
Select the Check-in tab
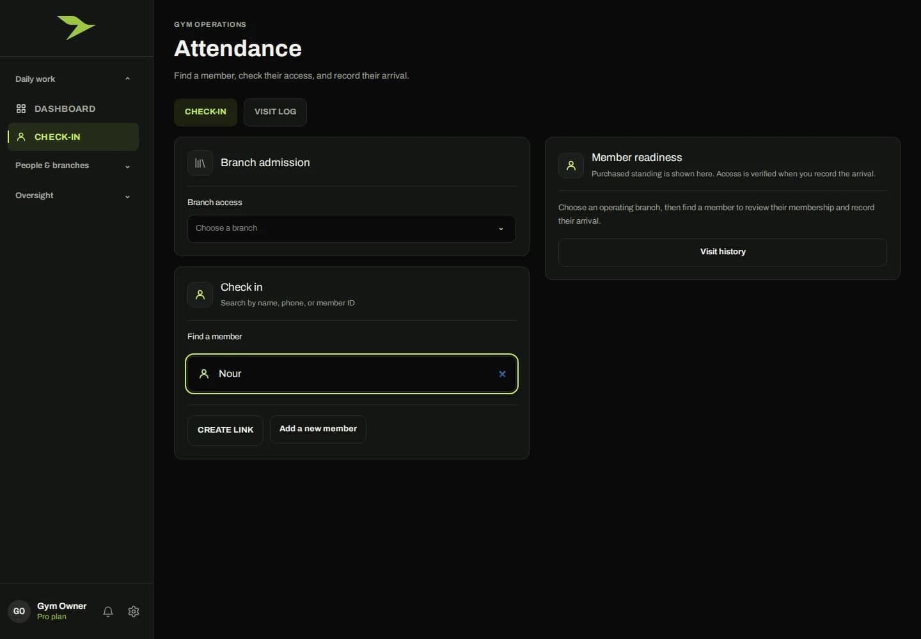(205, 112)
